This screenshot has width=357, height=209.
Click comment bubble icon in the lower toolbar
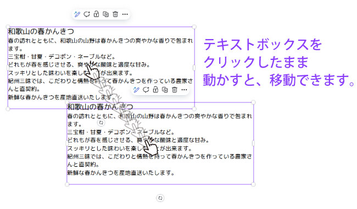[146, 90]
